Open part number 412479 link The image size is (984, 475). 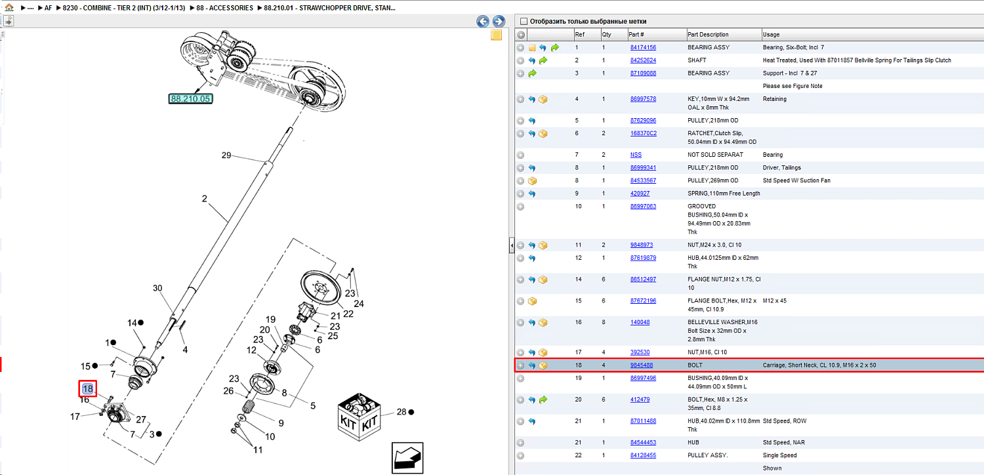[639, 400]
